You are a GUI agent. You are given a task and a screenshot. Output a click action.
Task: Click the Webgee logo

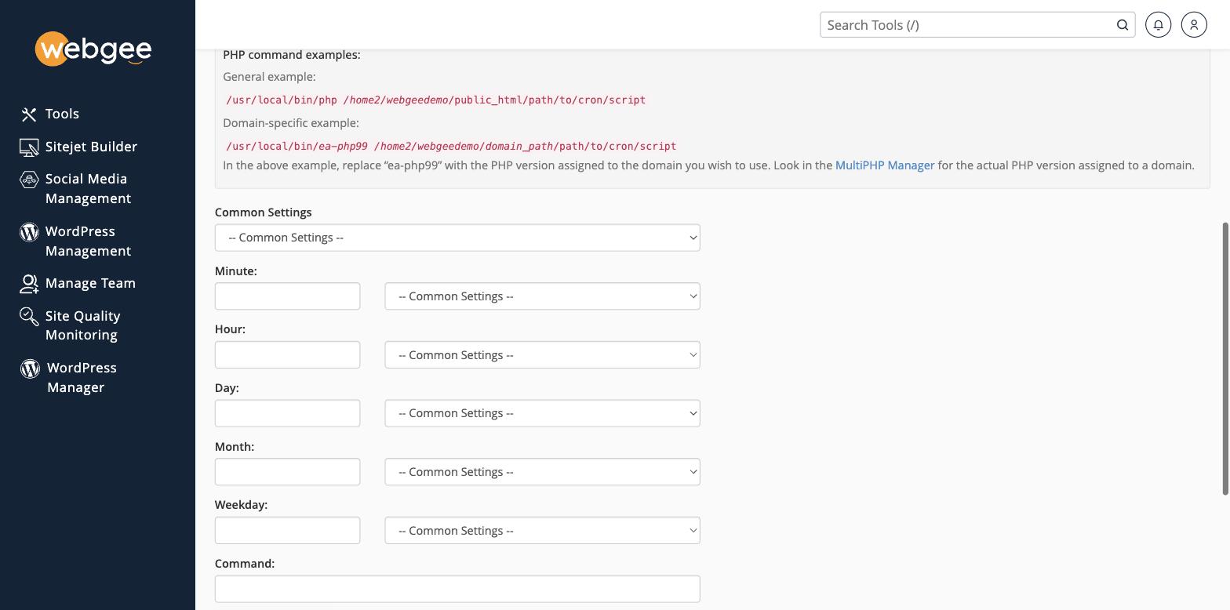[93, 49]
